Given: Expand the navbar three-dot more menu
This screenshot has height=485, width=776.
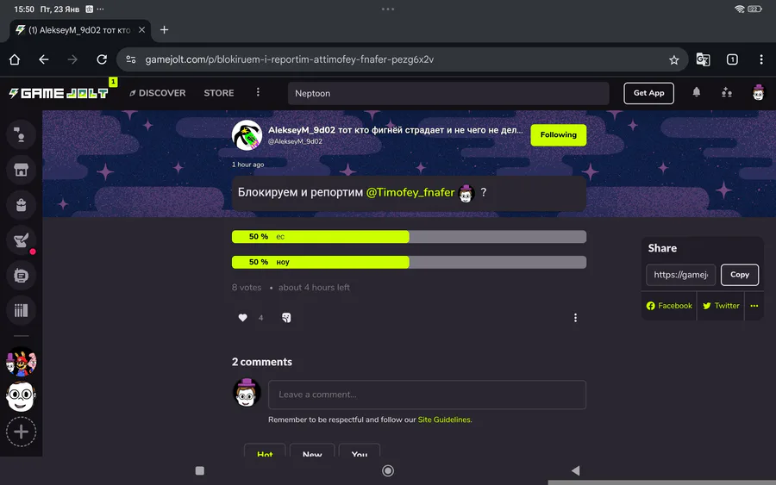Looking at the screenshot, I should click(258, 93).
